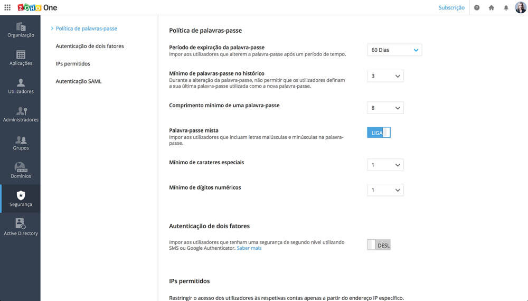Enable the Autenticação de dois fatores toggle
Screen dimensions: 528x301
[379, 245]
